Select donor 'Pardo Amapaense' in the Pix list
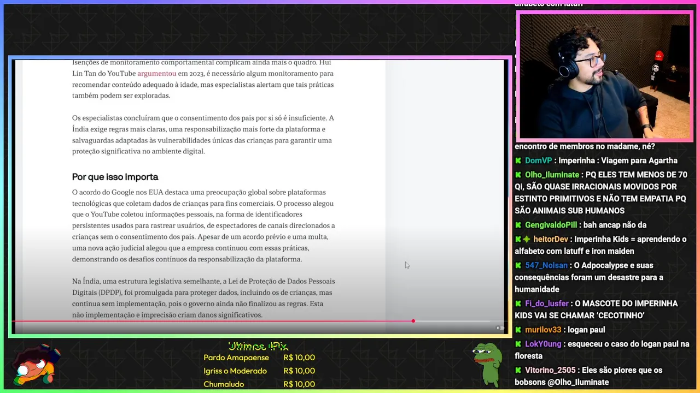700x393 pixels. (x=236, y=358)
